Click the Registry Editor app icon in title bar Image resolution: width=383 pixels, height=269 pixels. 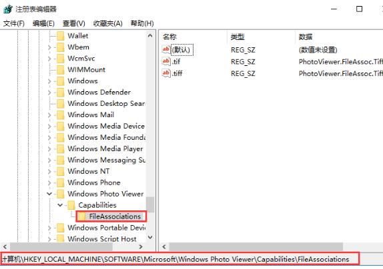coord(8,9)
